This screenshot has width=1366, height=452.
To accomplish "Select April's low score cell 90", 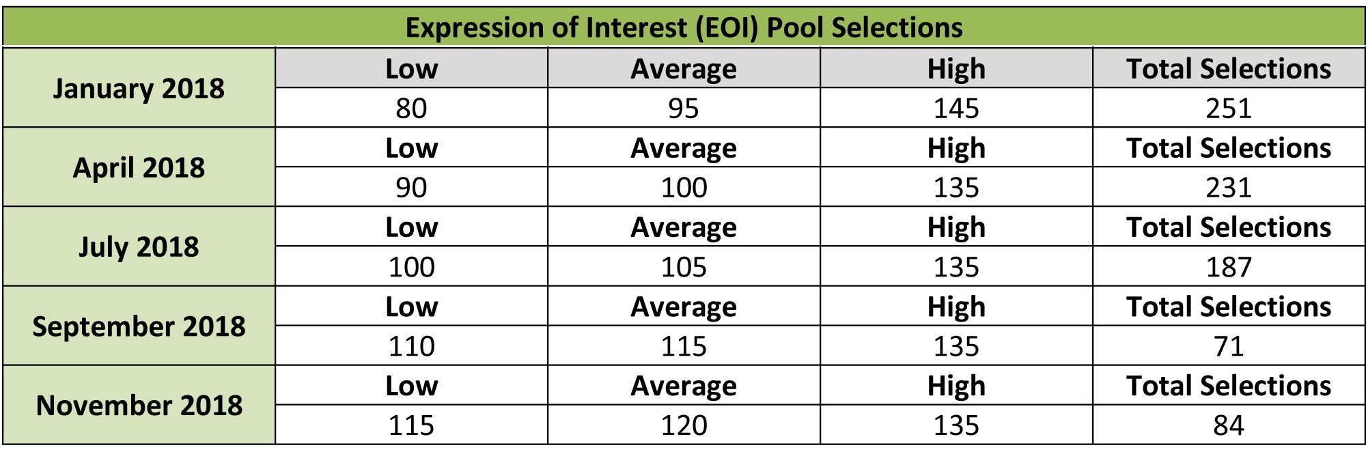I will [x=411, y=187].
